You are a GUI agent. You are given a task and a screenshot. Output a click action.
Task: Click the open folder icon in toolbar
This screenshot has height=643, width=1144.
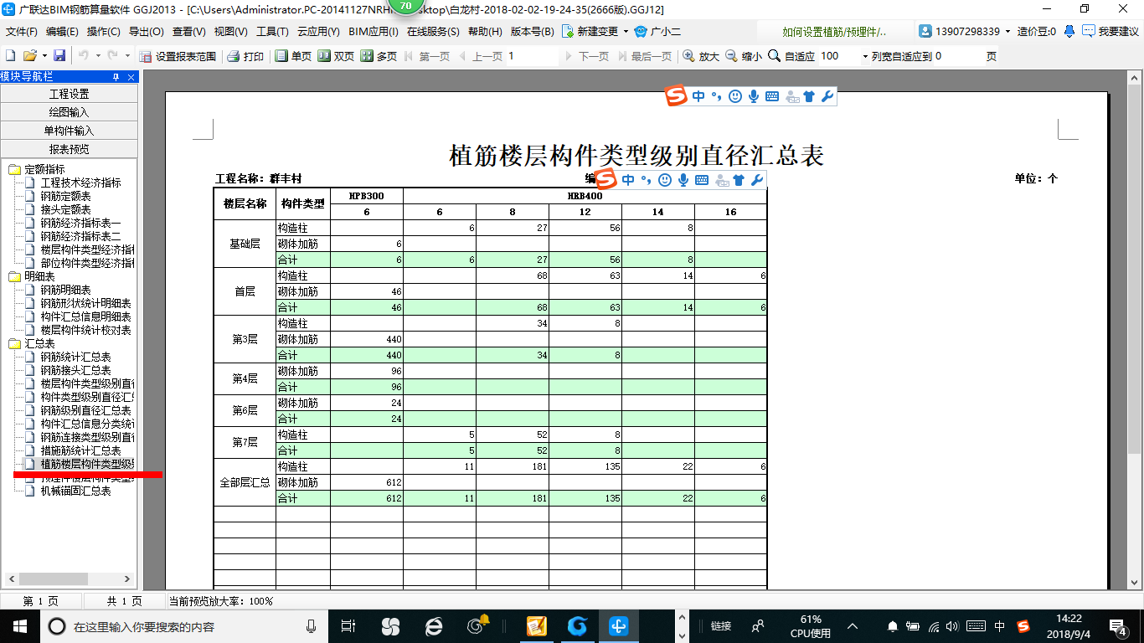point(29,56)
